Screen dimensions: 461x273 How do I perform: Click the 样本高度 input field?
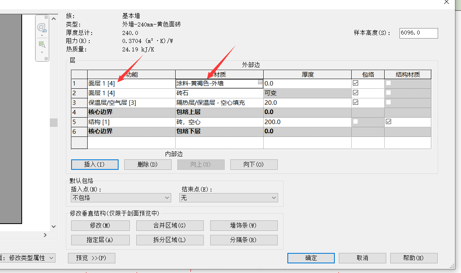pyautogui.click(x=418, y=33)
